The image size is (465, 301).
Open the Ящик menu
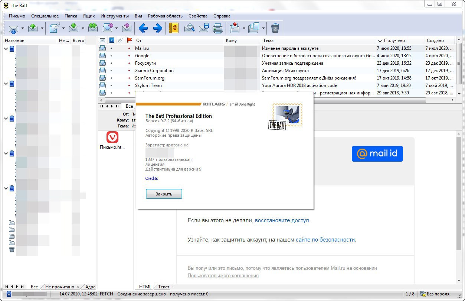tap(89, 16)
